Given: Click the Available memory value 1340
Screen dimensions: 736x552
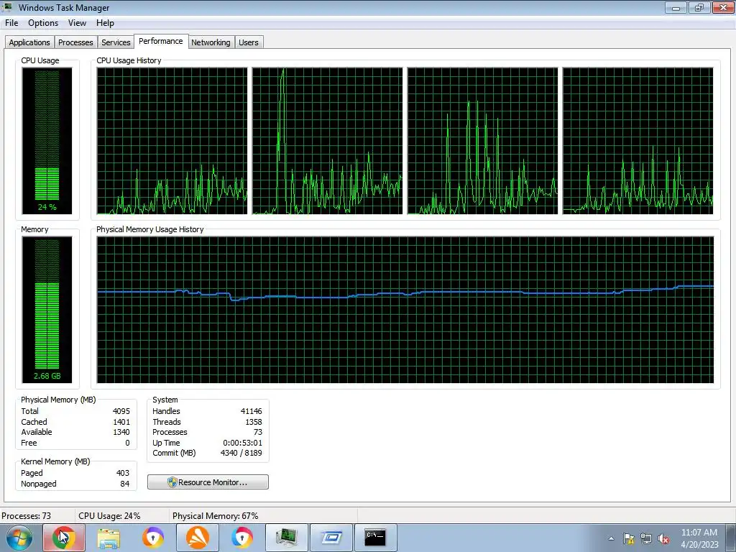Looking at the screenshot, I should pyautogui.click(x=121, y=432).
